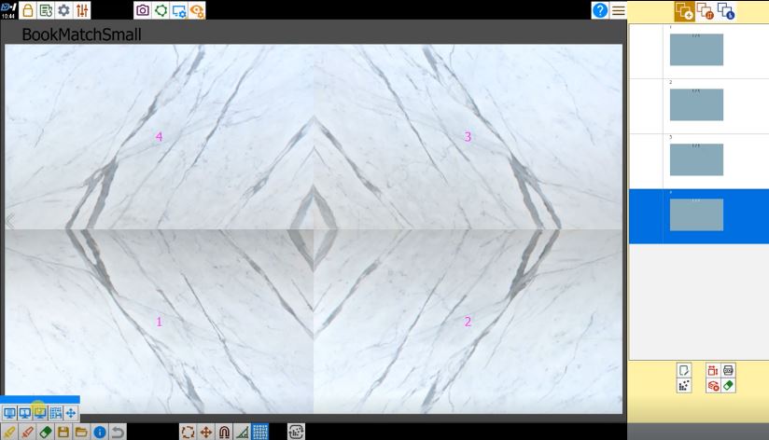This screenshot has height=440, width=769.
Task: Select the first slab thumbnail in list
Action: click(696, 49)
